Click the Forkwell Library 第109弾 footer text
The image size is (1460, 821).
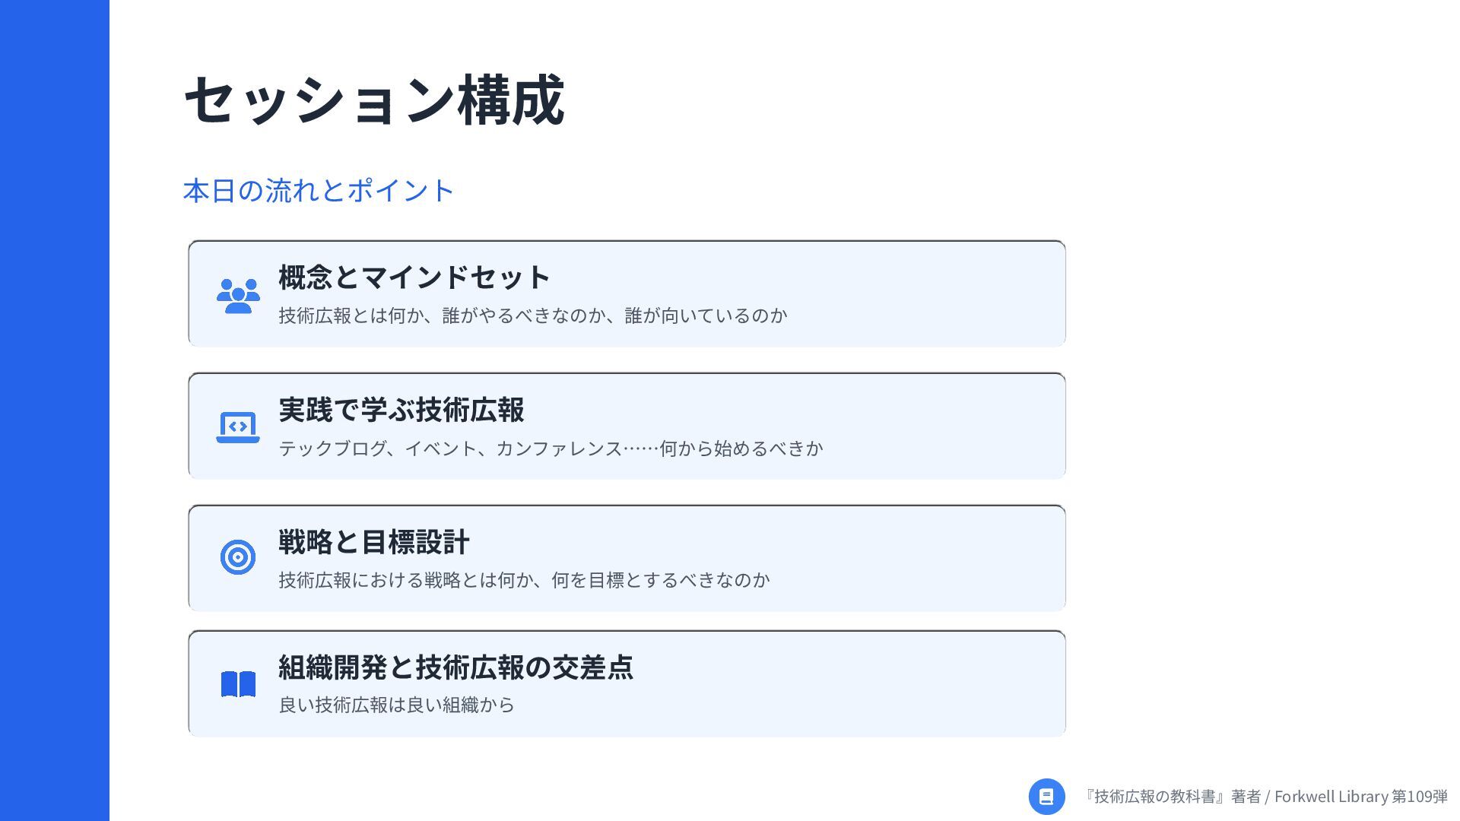pyautogui.click(x=1361, y=797)
